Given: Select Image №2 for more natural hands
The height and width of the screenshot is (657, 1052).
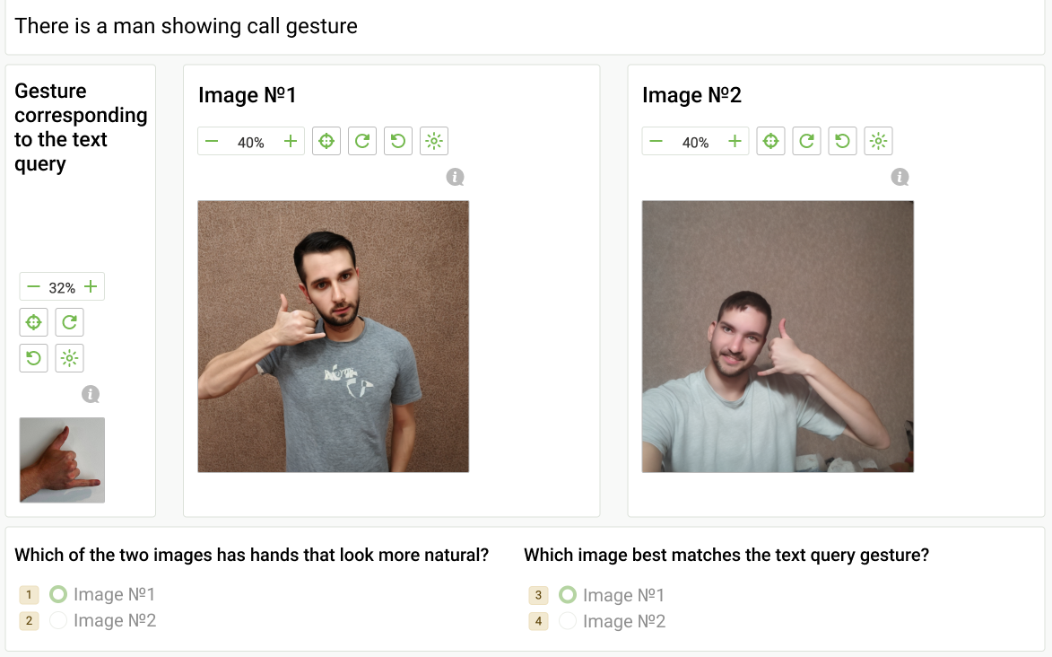Looking at the screenshot, I should pos(58,620).
